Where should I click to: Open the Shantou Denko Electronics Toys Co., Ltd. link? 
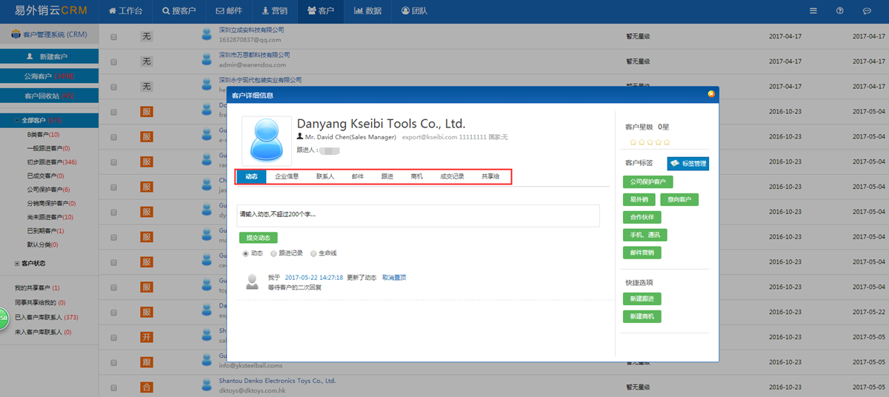coord(277,381)
